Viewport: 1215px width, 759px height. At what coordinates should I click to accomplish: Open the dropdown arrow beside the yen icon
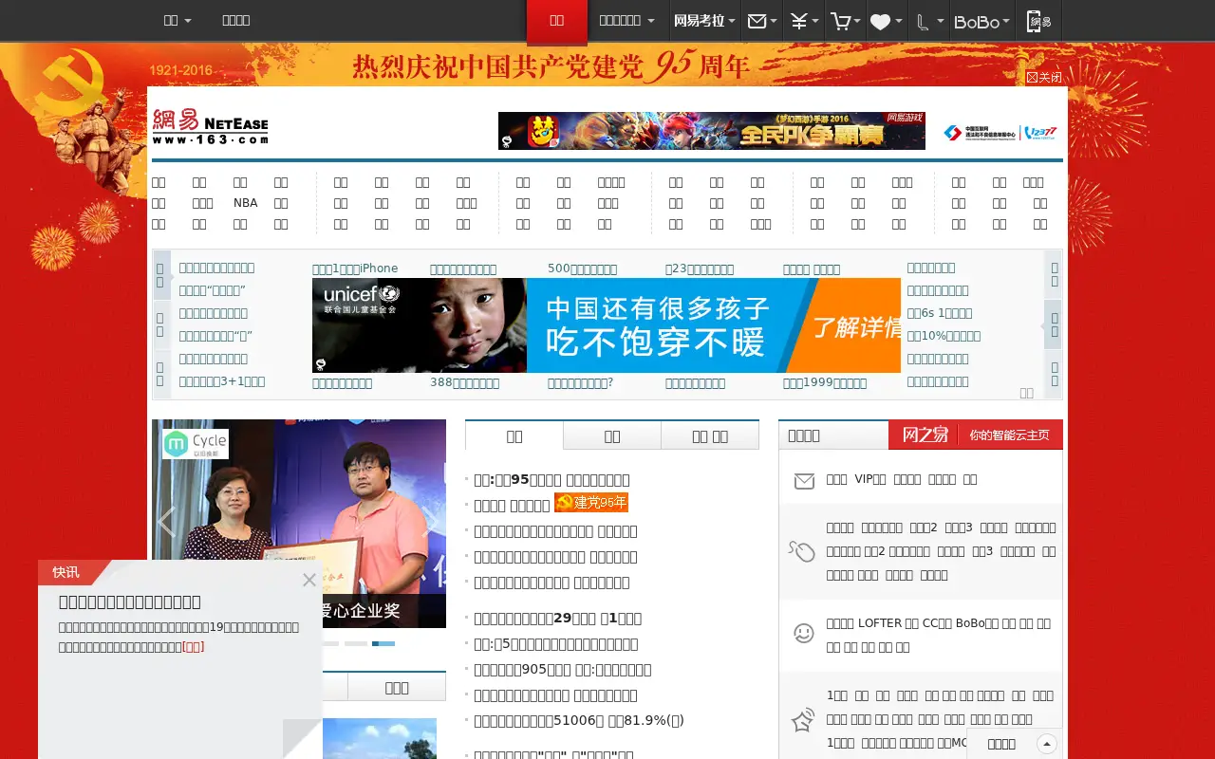click(x=815, y=21)
